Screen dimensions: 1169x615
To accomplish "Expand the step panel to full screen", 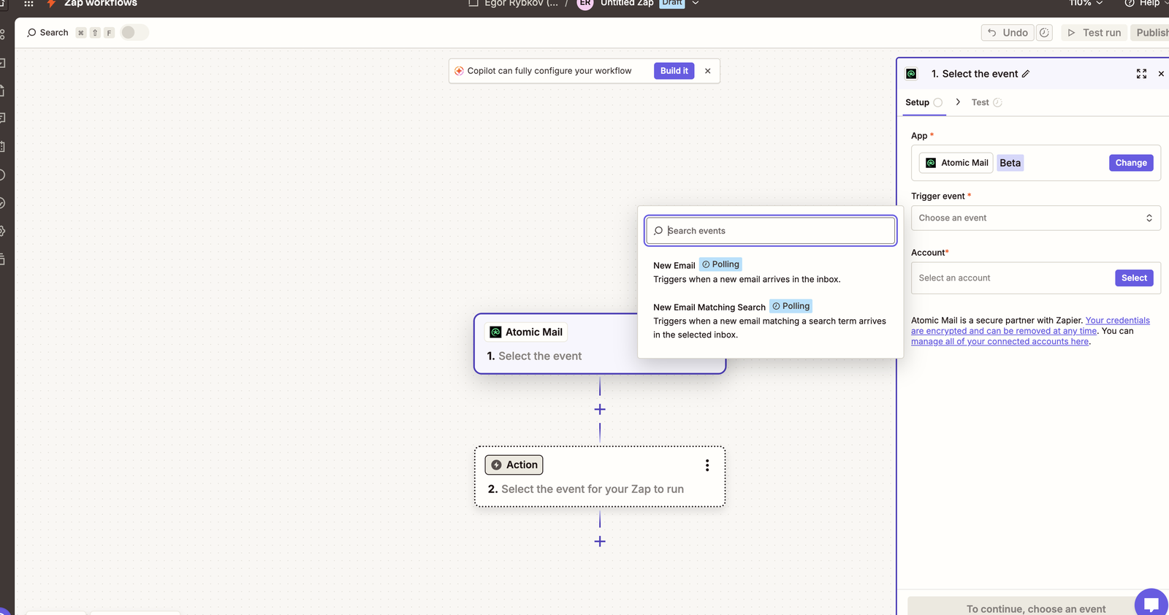I will tap(1141, 74).
